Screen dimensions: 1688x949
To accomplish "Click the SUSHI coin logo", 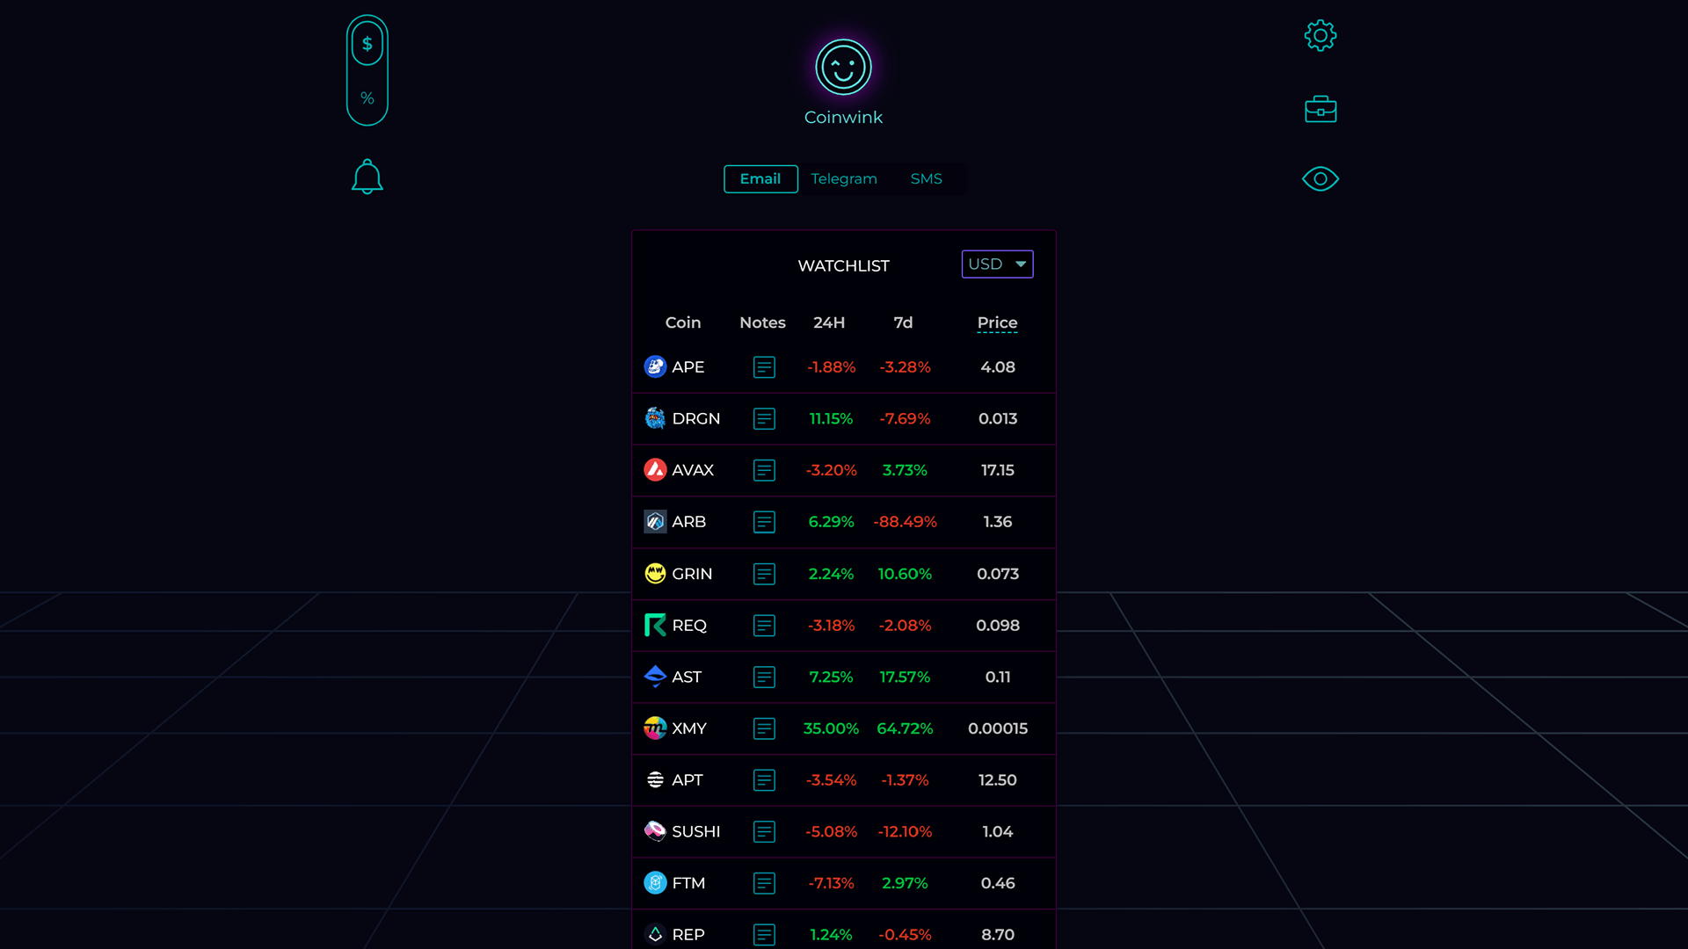I will click(654, 831).
